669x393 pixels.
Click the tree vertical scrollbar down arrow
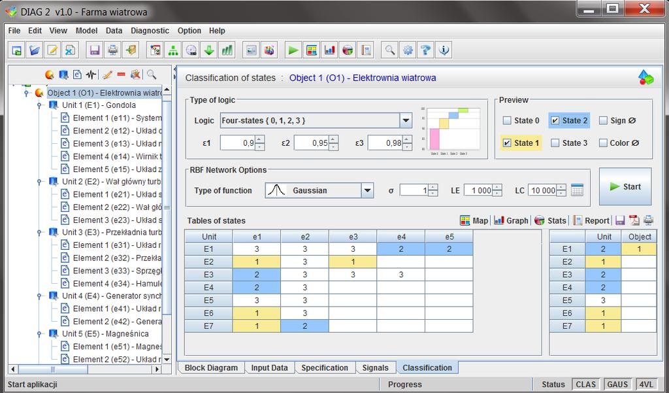pos(167,359)
